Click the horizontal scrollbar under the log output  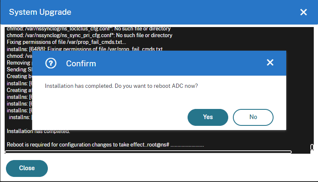pyautogui.click(x=148, y=152)
